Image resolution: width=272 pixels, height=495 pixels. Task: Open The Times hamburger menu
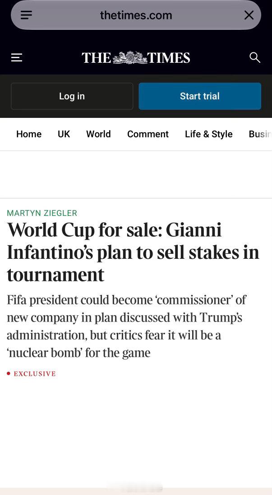point(17,57)
